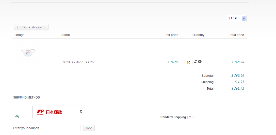Click the Unit price column header
276x135 pixels.
171,35
